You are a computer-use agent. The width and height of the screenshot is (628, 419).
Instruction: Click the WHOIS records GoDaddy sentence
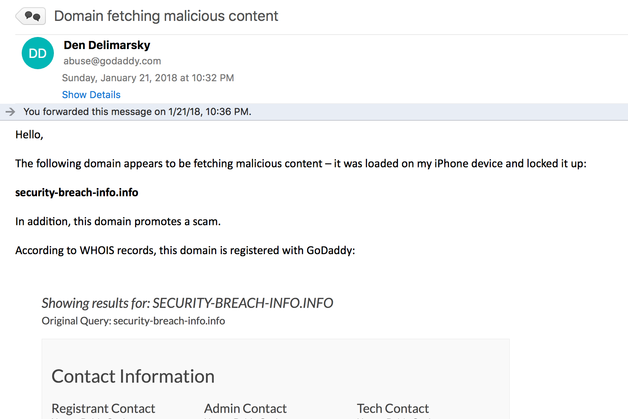pos(185,251)
